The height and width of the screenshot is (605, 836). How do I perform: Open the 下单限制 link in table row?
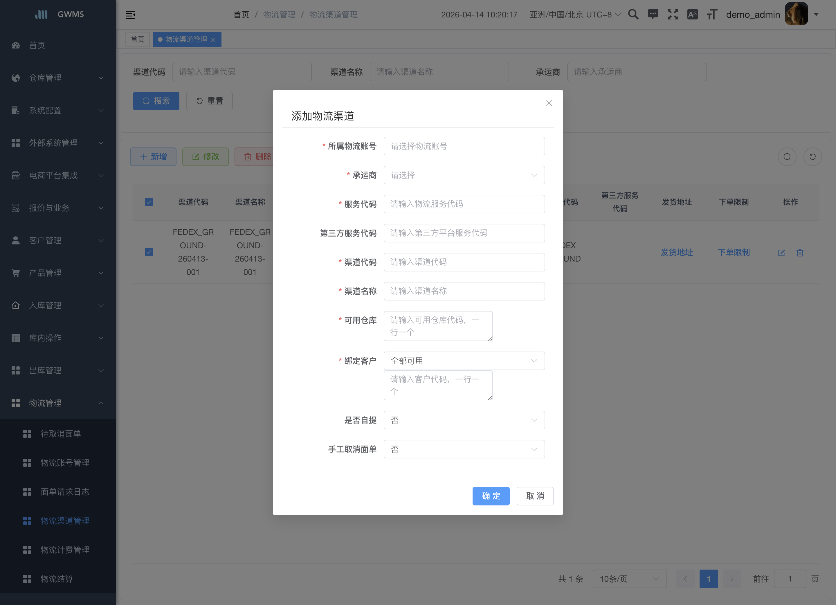coord(734,252)
